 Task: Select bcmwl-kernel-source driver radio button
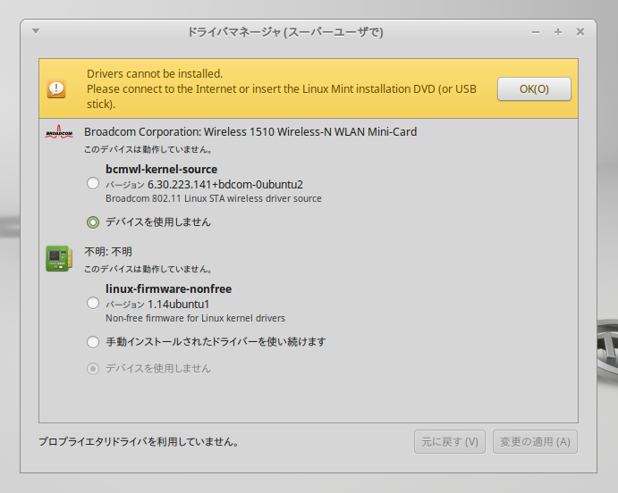(x=93, y=183)
